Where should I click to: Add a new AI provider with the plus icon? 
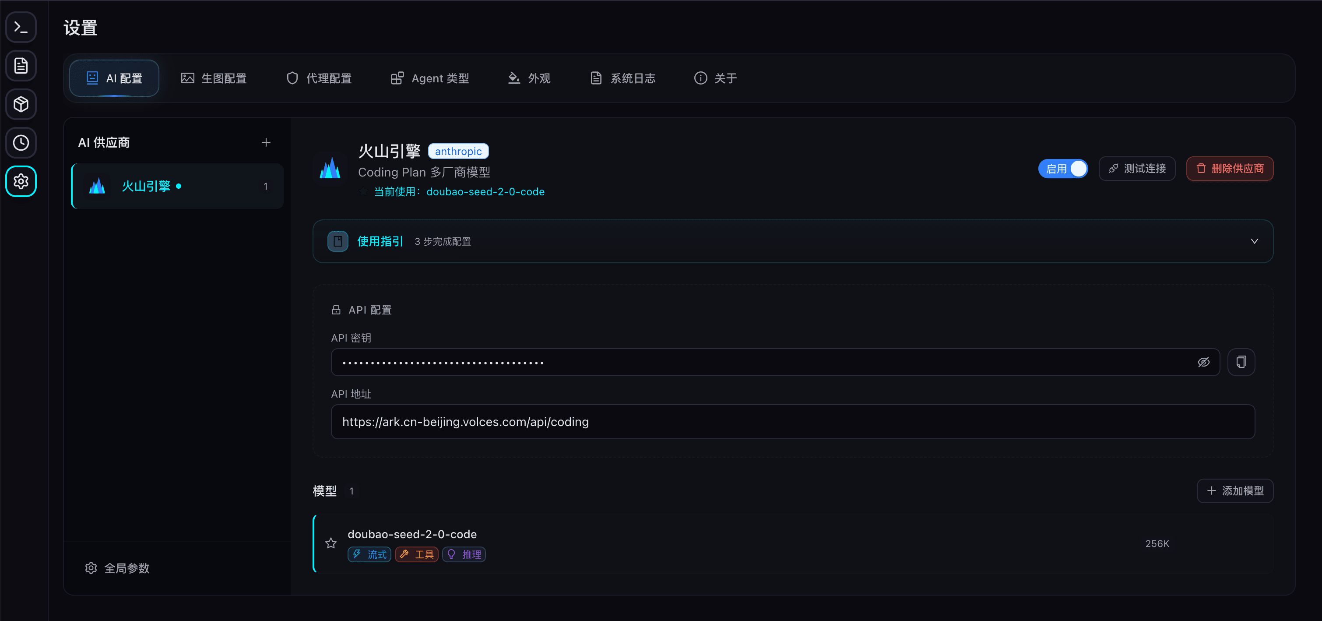tap(266, 142)
